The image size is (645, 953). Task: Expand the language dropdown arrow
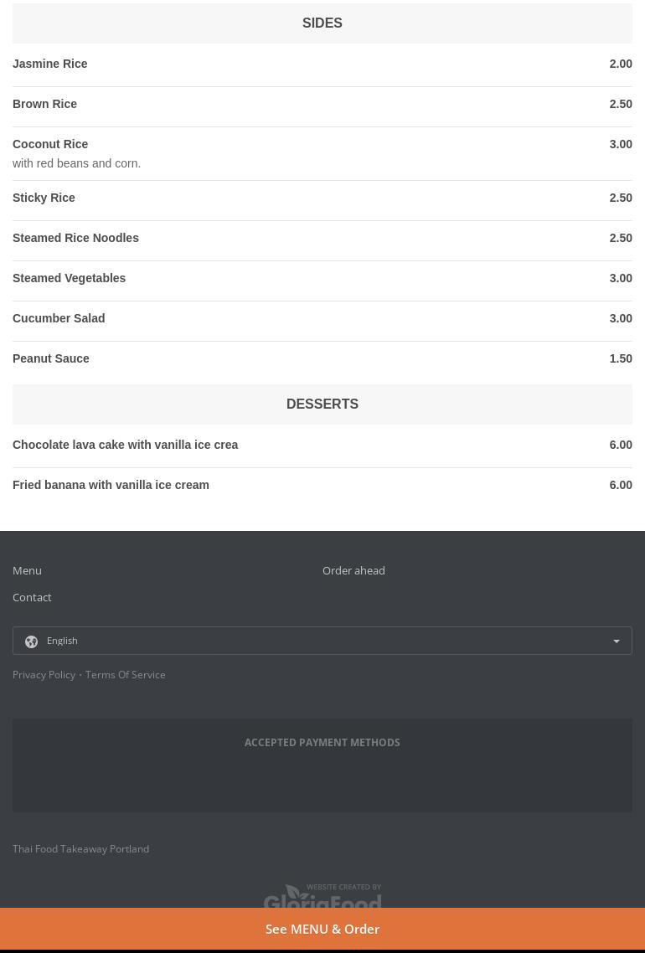[617, 641]
